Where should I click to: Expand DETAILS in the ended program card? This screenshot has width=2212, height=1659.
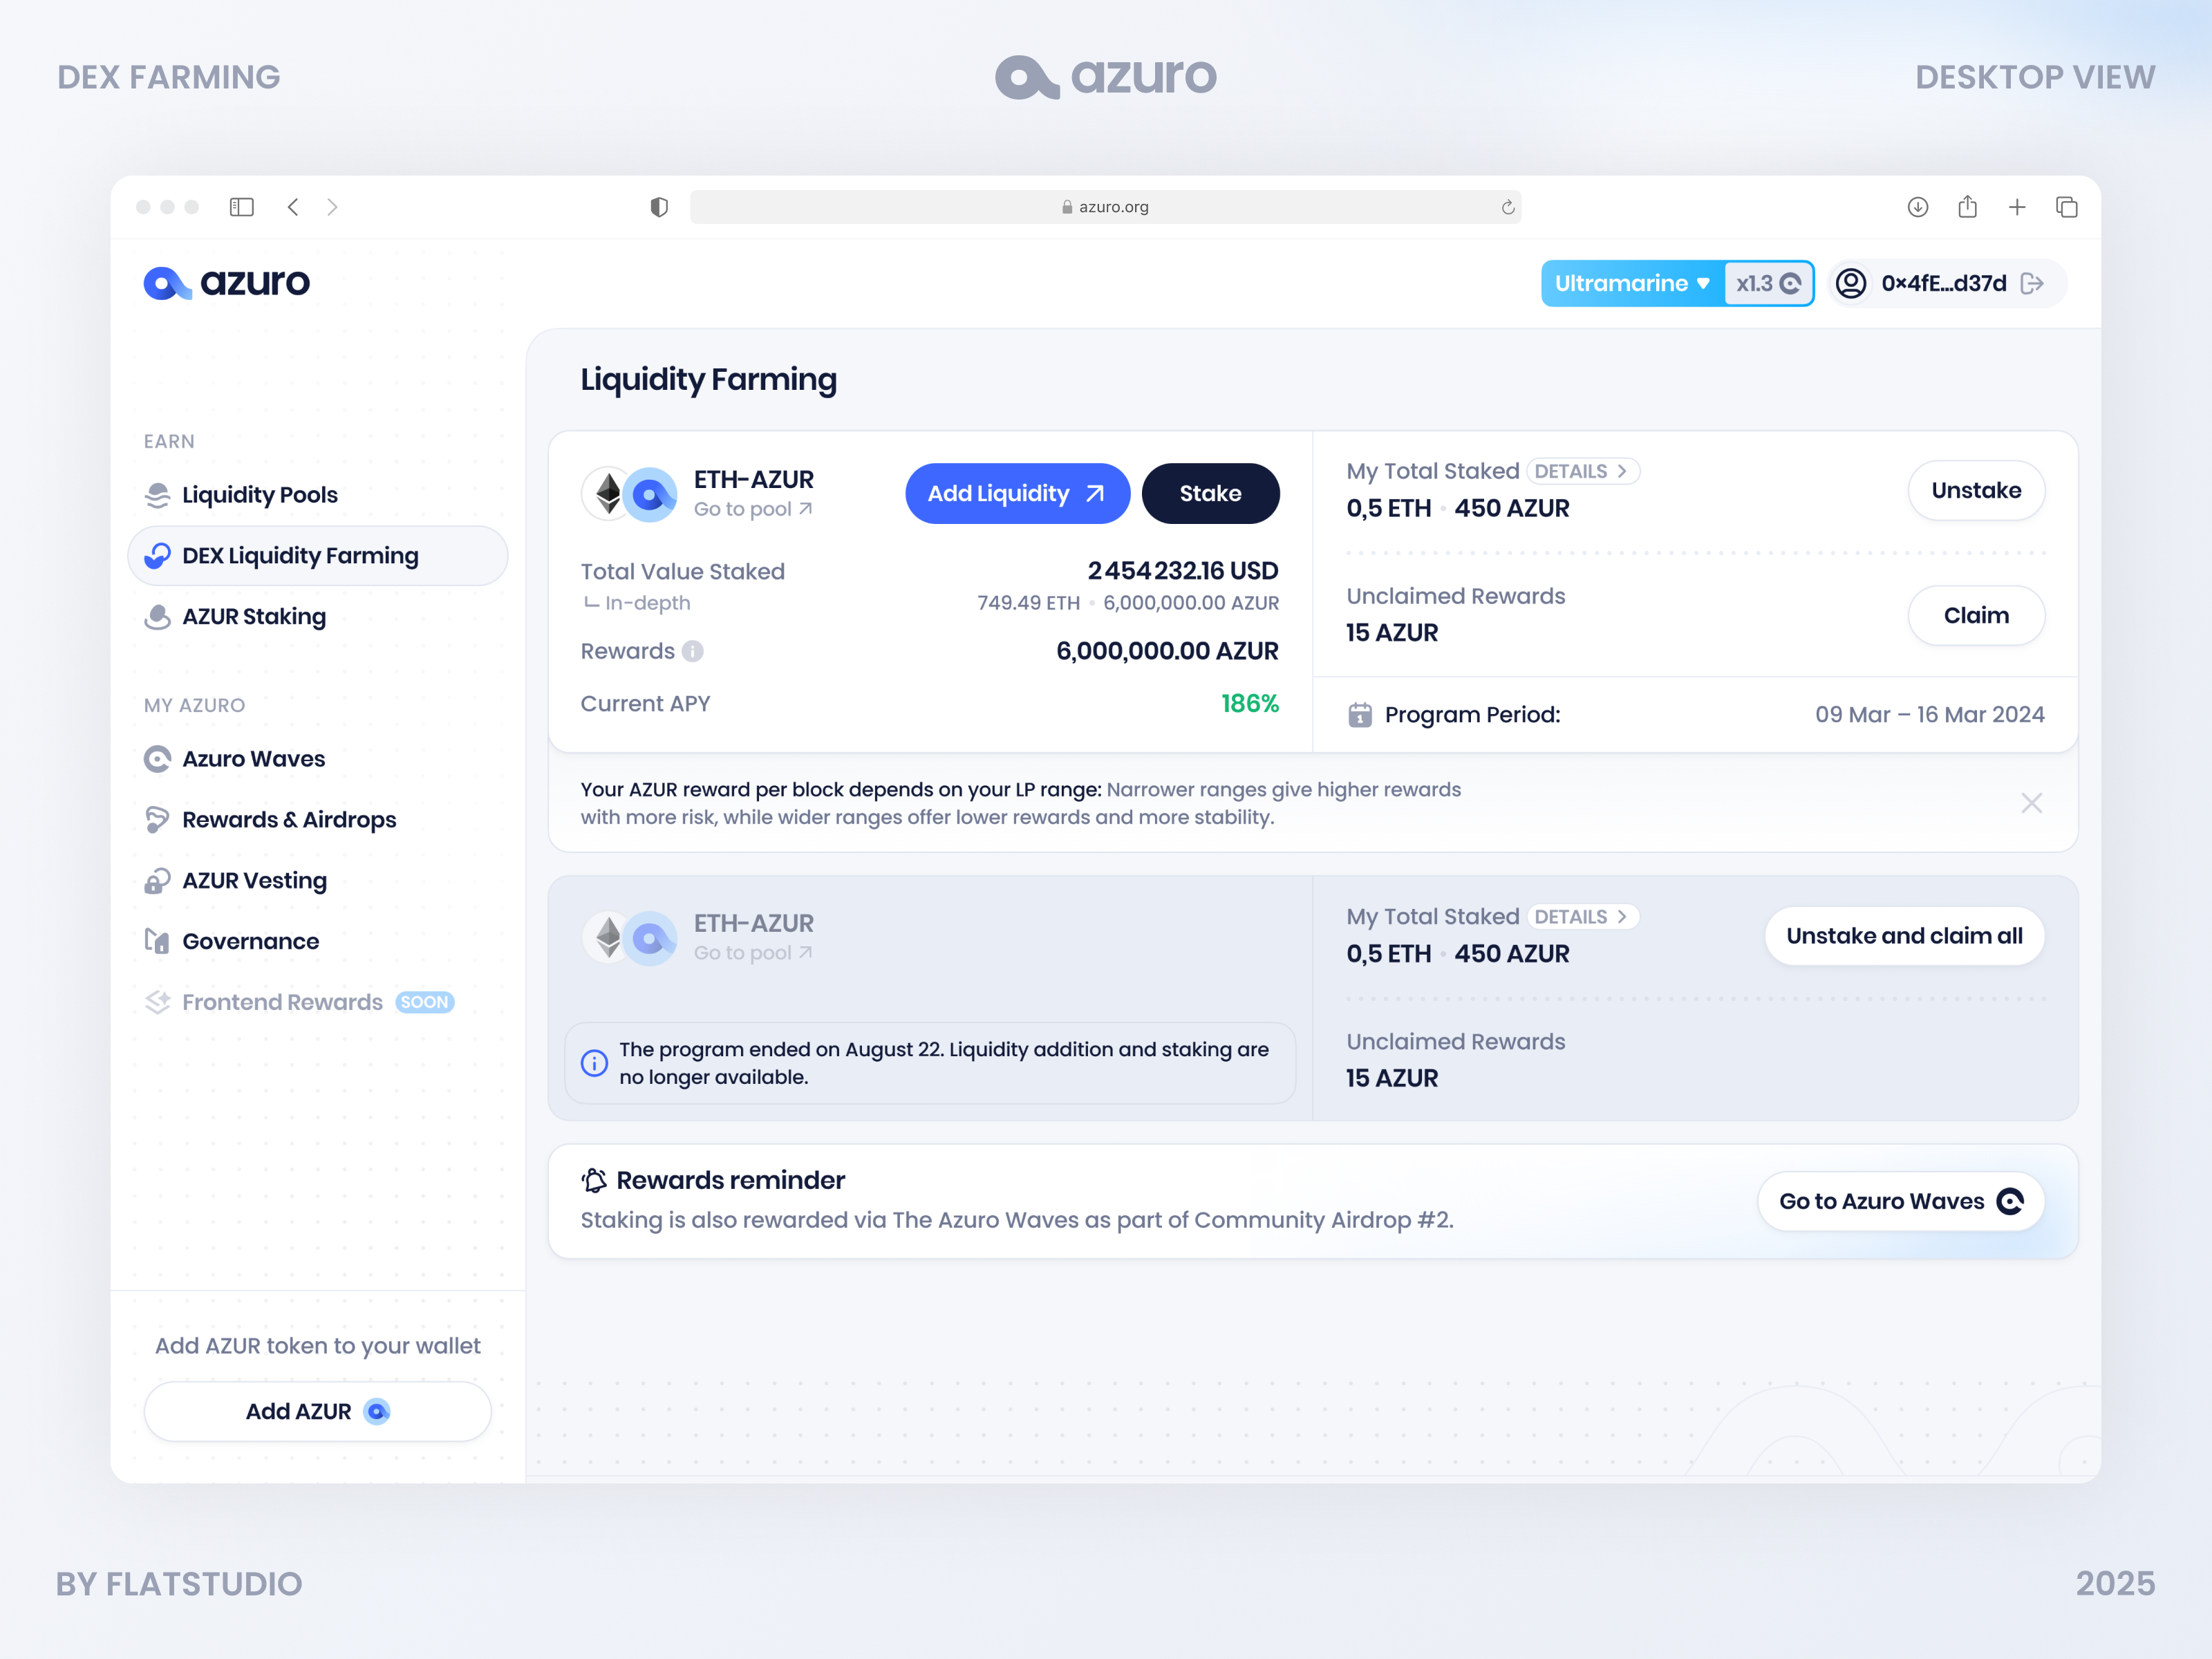point(1583,916)
